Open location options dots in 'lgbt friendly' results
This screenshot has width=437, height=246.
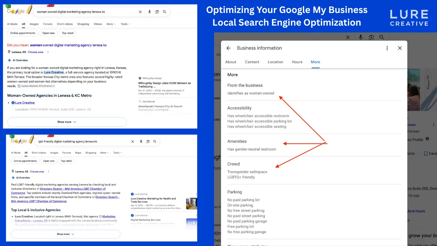(x=48, y=172)
